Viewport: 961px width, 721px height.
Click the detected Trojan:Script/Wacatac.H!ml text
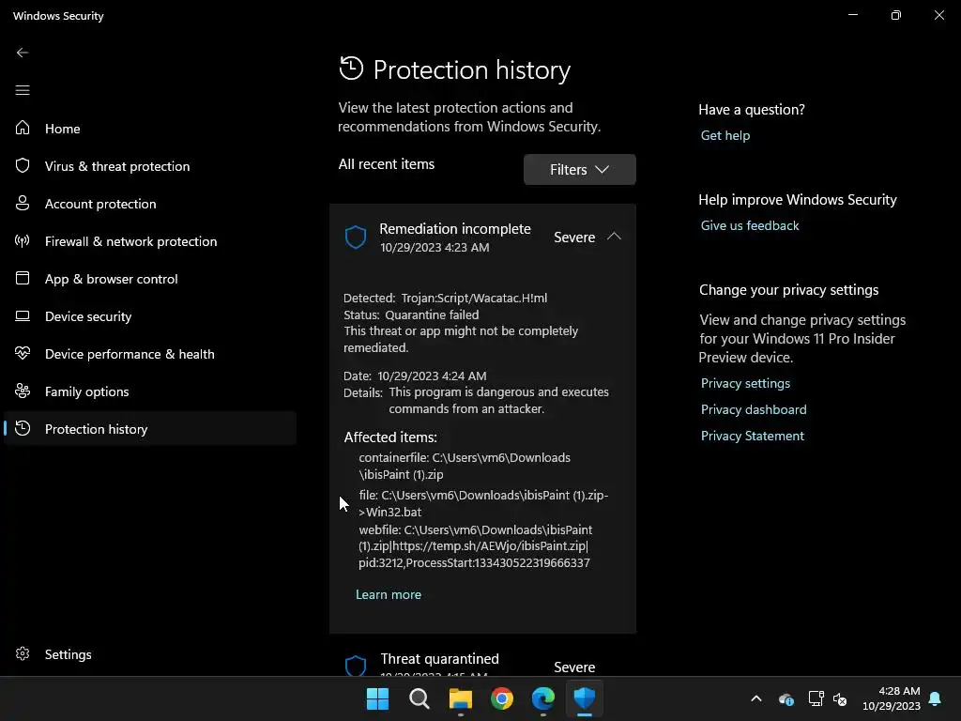[474, 298]
